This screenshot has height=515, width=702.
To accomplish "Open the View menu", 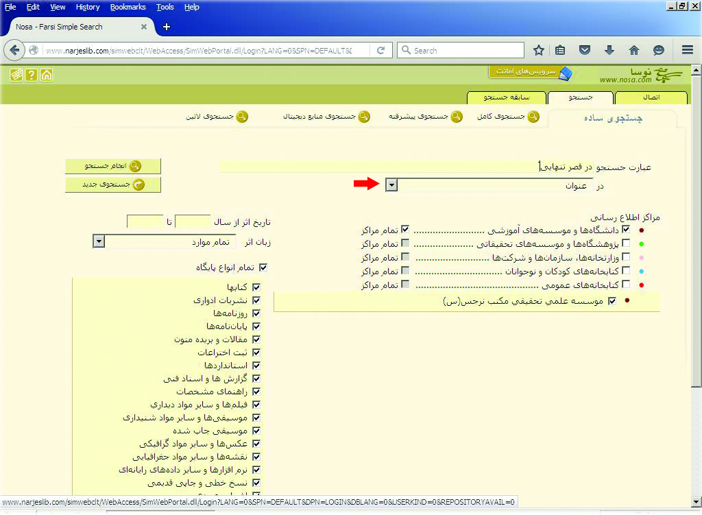I will 58,7.
